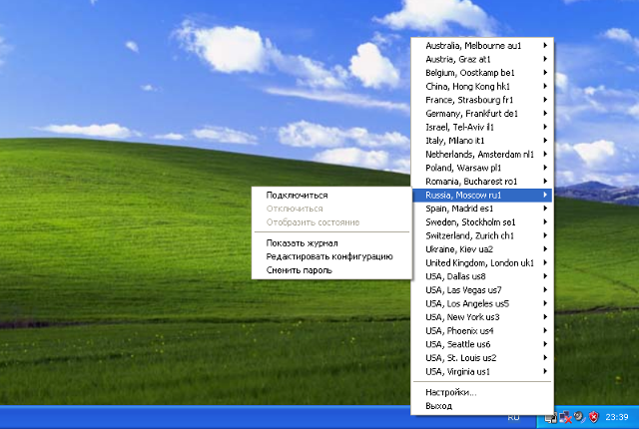Screen dimensions: 639x429
Task: Choose Подключиться in the submenu
Action: pyautogui.click(x=331, y=195)
